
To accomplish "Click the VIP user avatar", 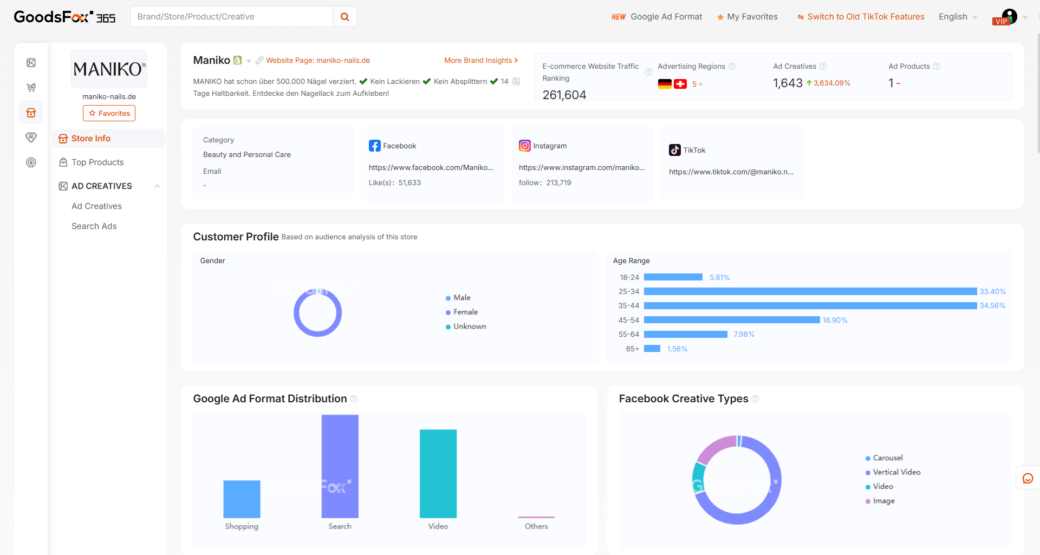I will click(1009, 16).
